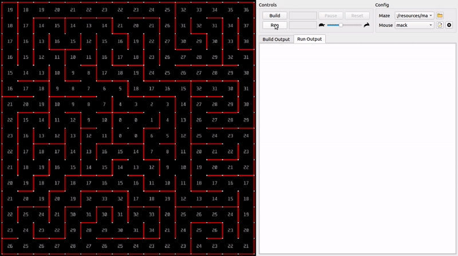Image resolution: width=458 pixels, height=256 pixels.
Task: Click the bottom-left maze cell labeled 26
Action: coord(10,246)
